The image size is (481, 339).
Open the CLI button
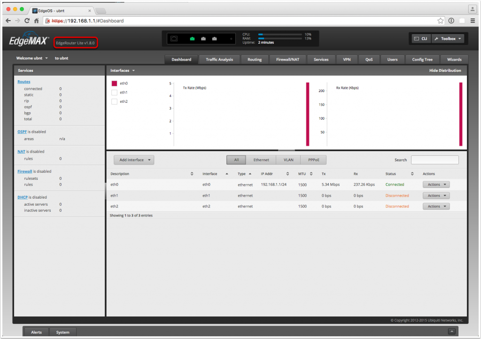421,39
